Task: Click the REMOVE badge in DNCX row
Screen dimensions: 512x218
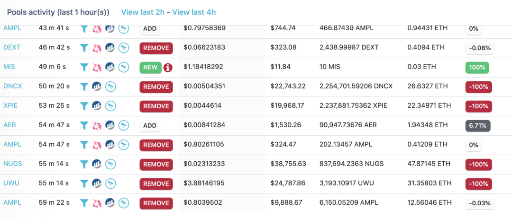Action: click(156, 87)
